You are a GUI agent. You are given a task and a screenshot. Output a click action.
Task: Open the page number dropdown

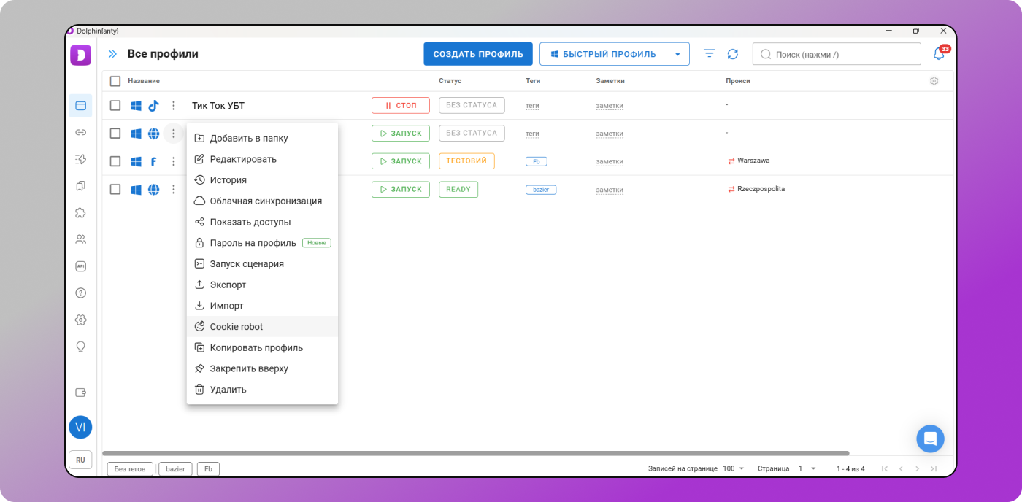(x=807, y=468)
